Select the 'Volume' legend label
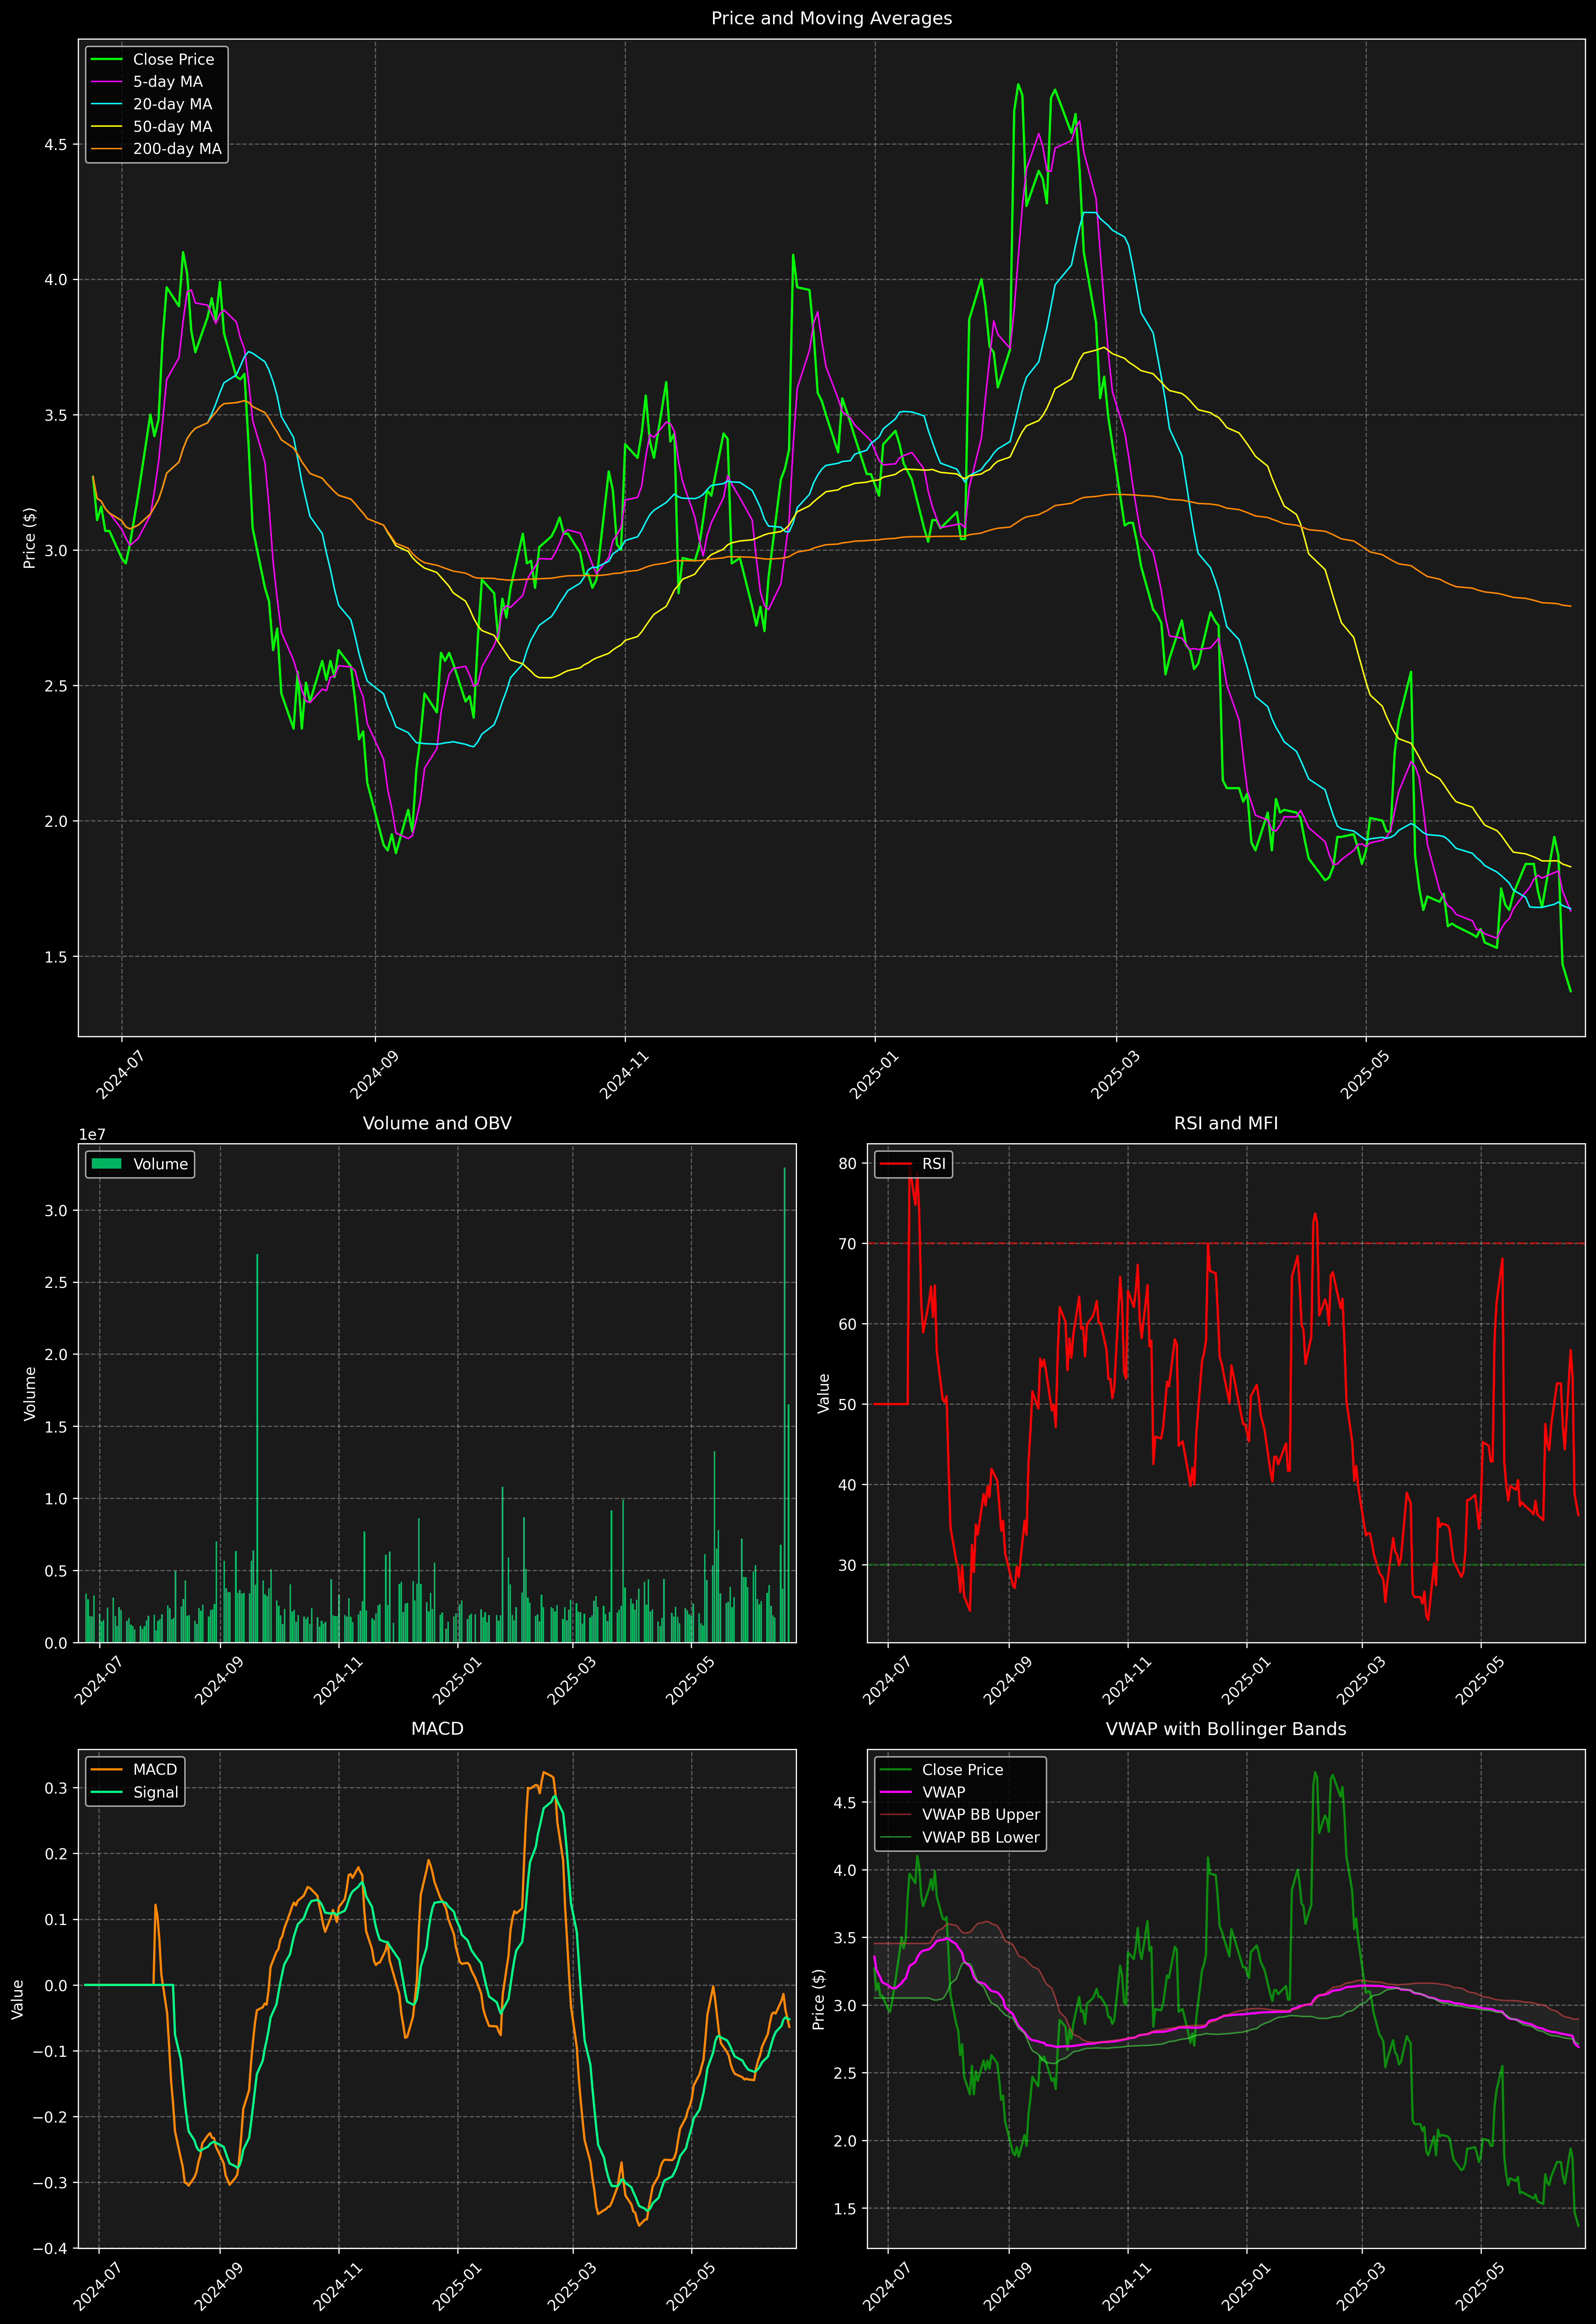The width and height of the screenshot is (1596, 2324). pyautogui.click(x=160, y=1164)
